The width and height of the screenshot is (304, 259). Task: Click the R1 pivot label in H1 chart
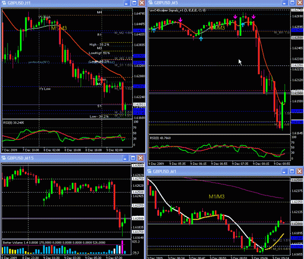[x=99, y=34]
